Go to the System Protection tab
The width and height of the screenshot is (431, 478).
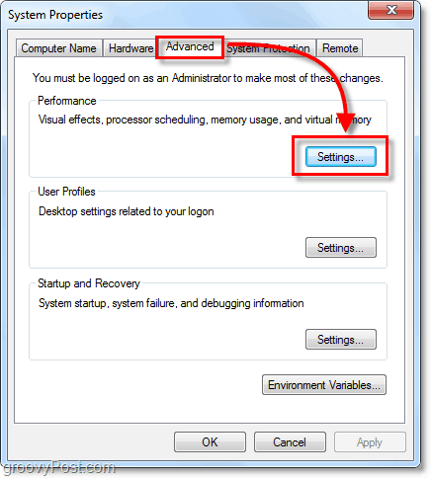269,48
